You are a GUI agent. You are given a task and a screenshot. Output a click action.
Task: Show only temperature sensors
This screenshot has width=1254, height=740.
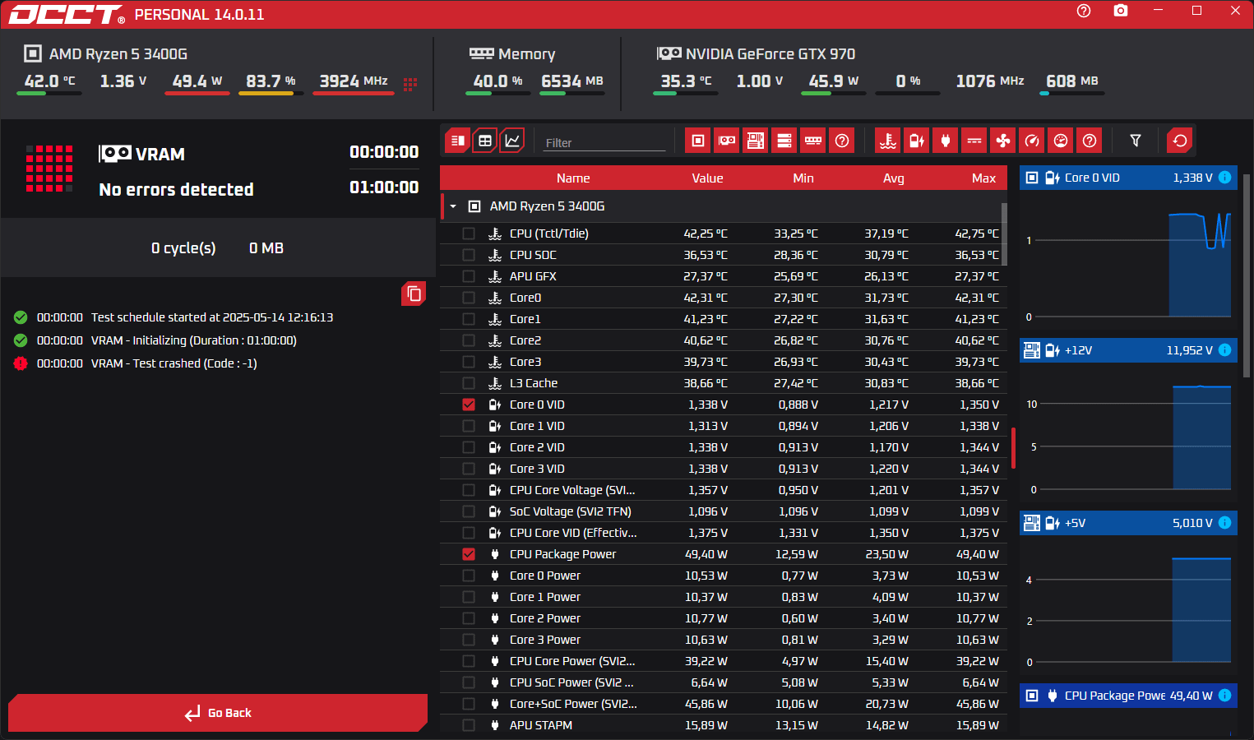(x=888, y=141)
